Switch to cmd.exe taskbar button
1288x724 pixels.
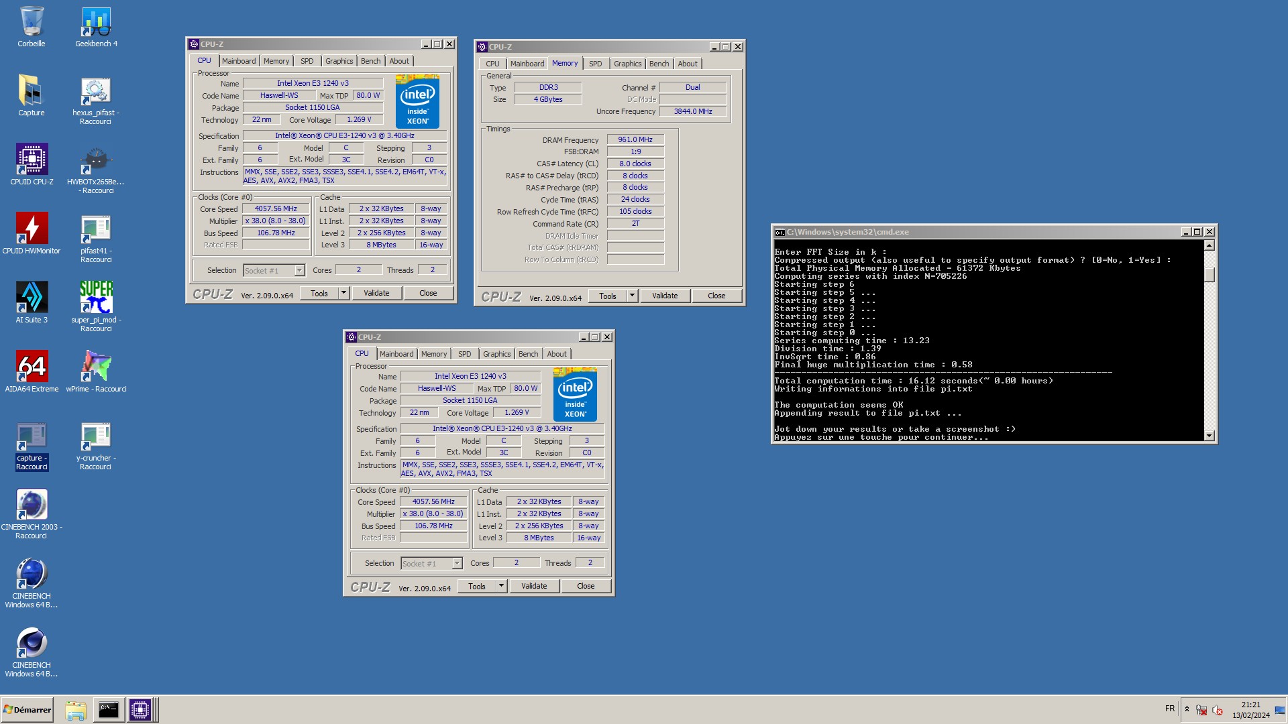point(108,710)
